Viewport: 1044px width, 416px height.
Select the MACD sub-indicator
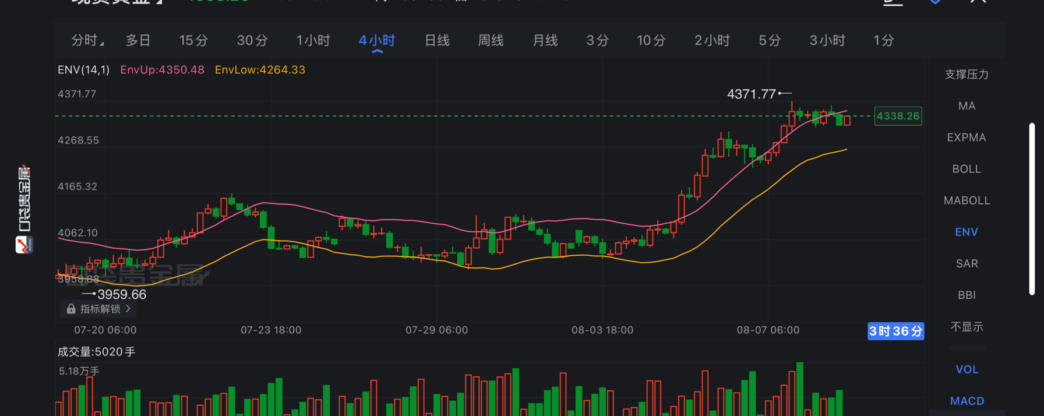click(x=967, y=401)
